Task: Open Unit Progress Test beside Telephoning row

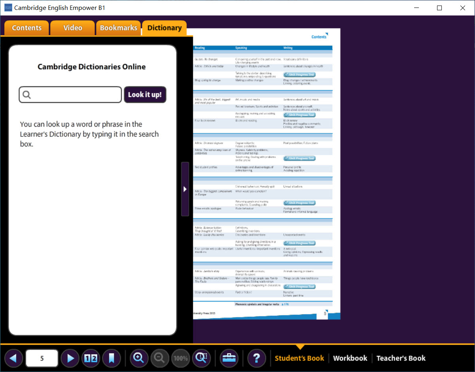Action: 300,158
